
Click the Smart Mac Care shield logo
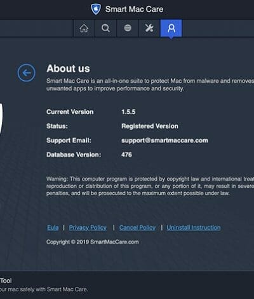click(96, 9)
